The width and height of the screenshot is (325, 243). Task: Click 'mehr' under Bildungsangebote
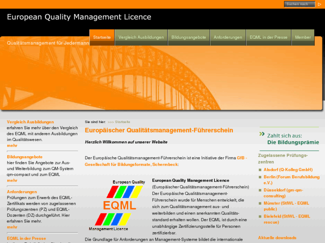click(12, 181)
